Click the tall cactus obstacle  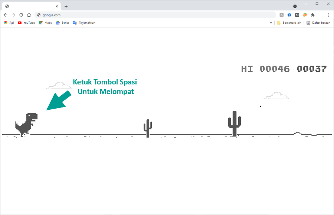[x=235, y=123]
